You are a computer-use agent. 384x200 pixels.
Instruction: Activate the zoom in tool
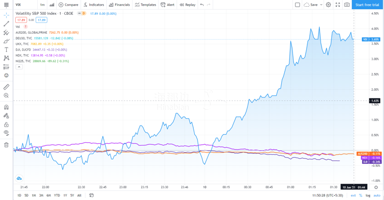coord(6,95)
